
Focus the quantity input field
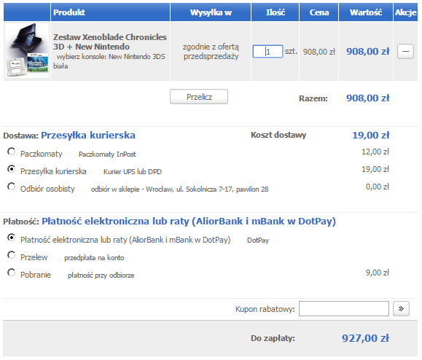[267, 52]
